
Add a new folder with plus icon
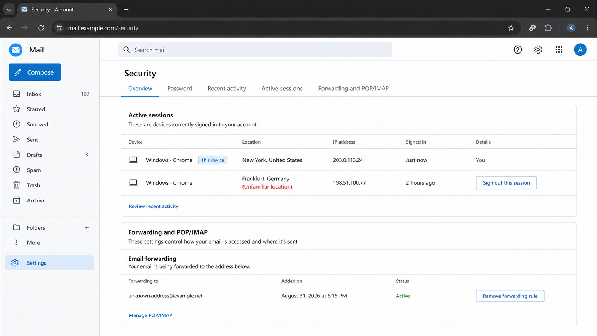click(x=87, y=227)
